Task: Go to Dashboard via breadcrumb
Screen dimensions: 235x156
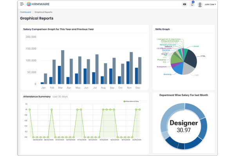Action: 25,12
